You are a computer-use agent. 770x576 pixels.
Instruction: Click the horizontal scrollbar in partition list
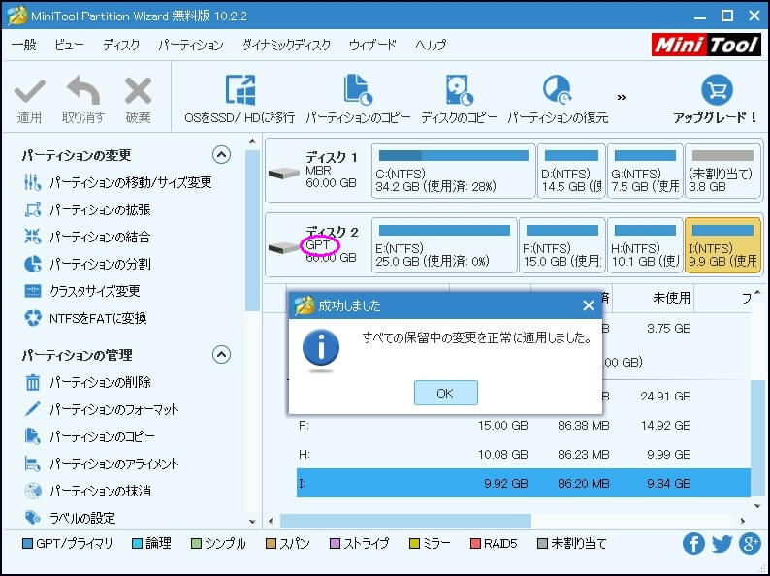pyautogui.click(x=405, y=521)
